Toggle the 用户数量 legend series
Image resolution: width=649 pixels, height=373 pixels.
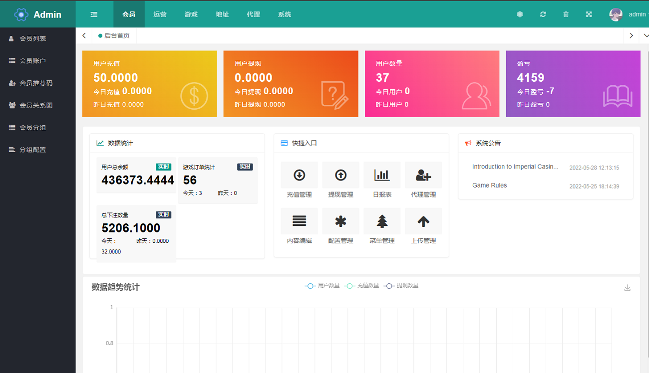click(x=322, y=286)
